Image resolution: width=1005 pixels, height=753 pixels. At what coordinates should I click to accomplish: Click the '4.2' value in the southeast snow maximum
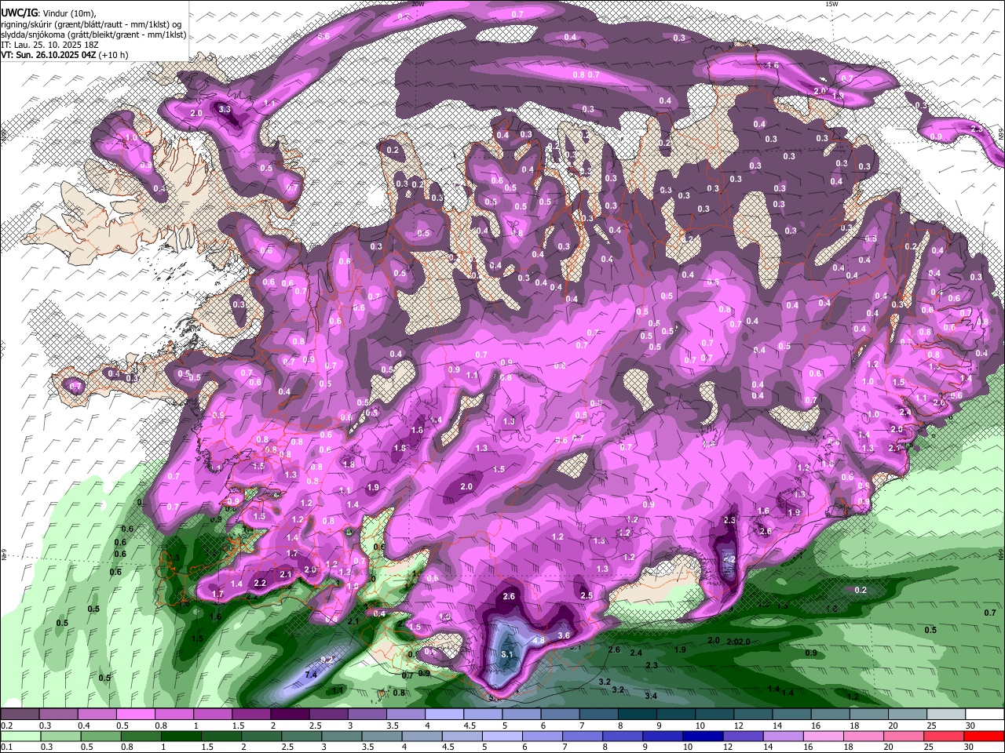pyautogui.click(x=729, y=559)
